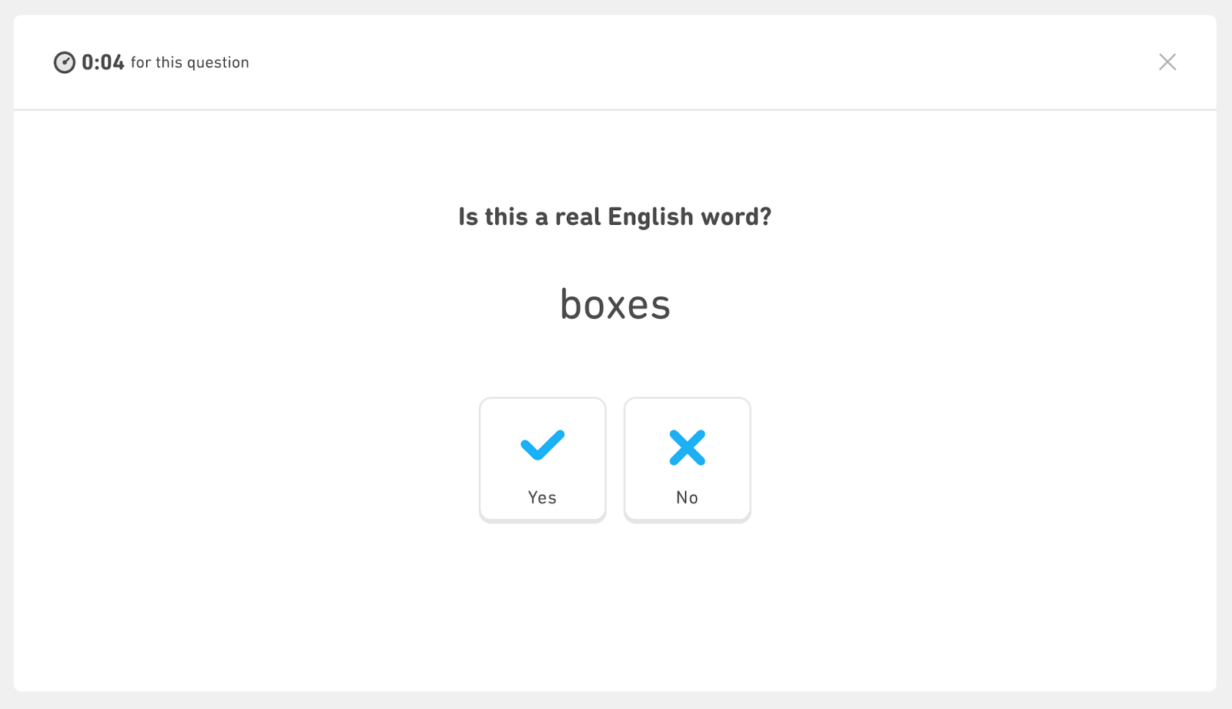Image resolution: width=1232 pixels, height=709 pixels.
Task: Click the timer clock icon
Action: (x=64, y=62)
